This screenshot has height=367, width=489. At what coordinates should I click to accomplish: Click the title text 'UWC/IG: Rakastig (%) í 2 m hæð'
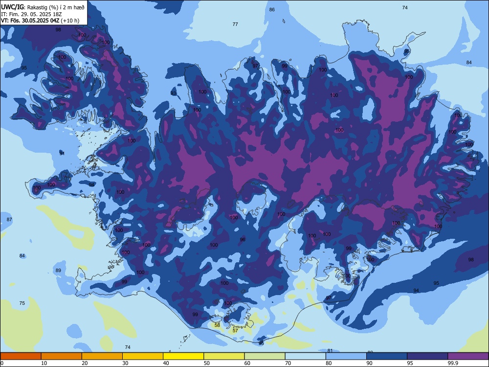click(x=43, y=7)
